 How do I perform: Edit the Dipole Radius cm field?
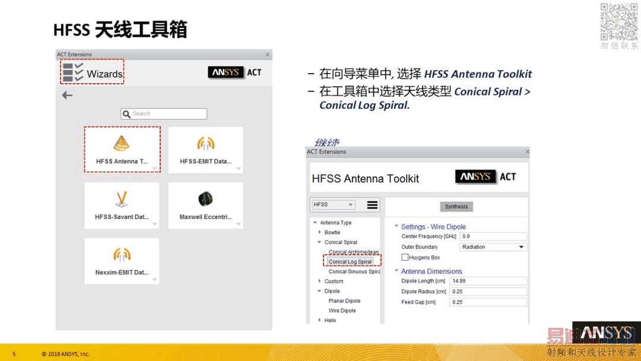coord(488,292)
